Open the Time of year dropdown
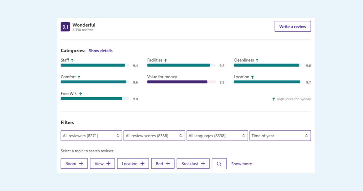363x191 pixels. coord(280,136)
